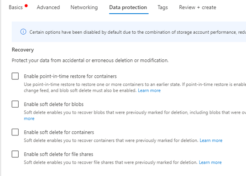Follow the 'more' link under blob soft delete
246x176 pixels.
click(29, 119)
